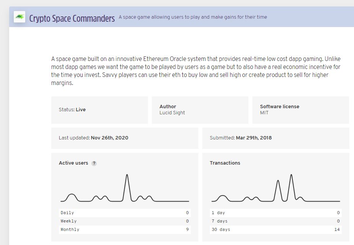Click the description paragraph about Ethereum Oracle system
The image size is (354, 245).
pos(196,71)
